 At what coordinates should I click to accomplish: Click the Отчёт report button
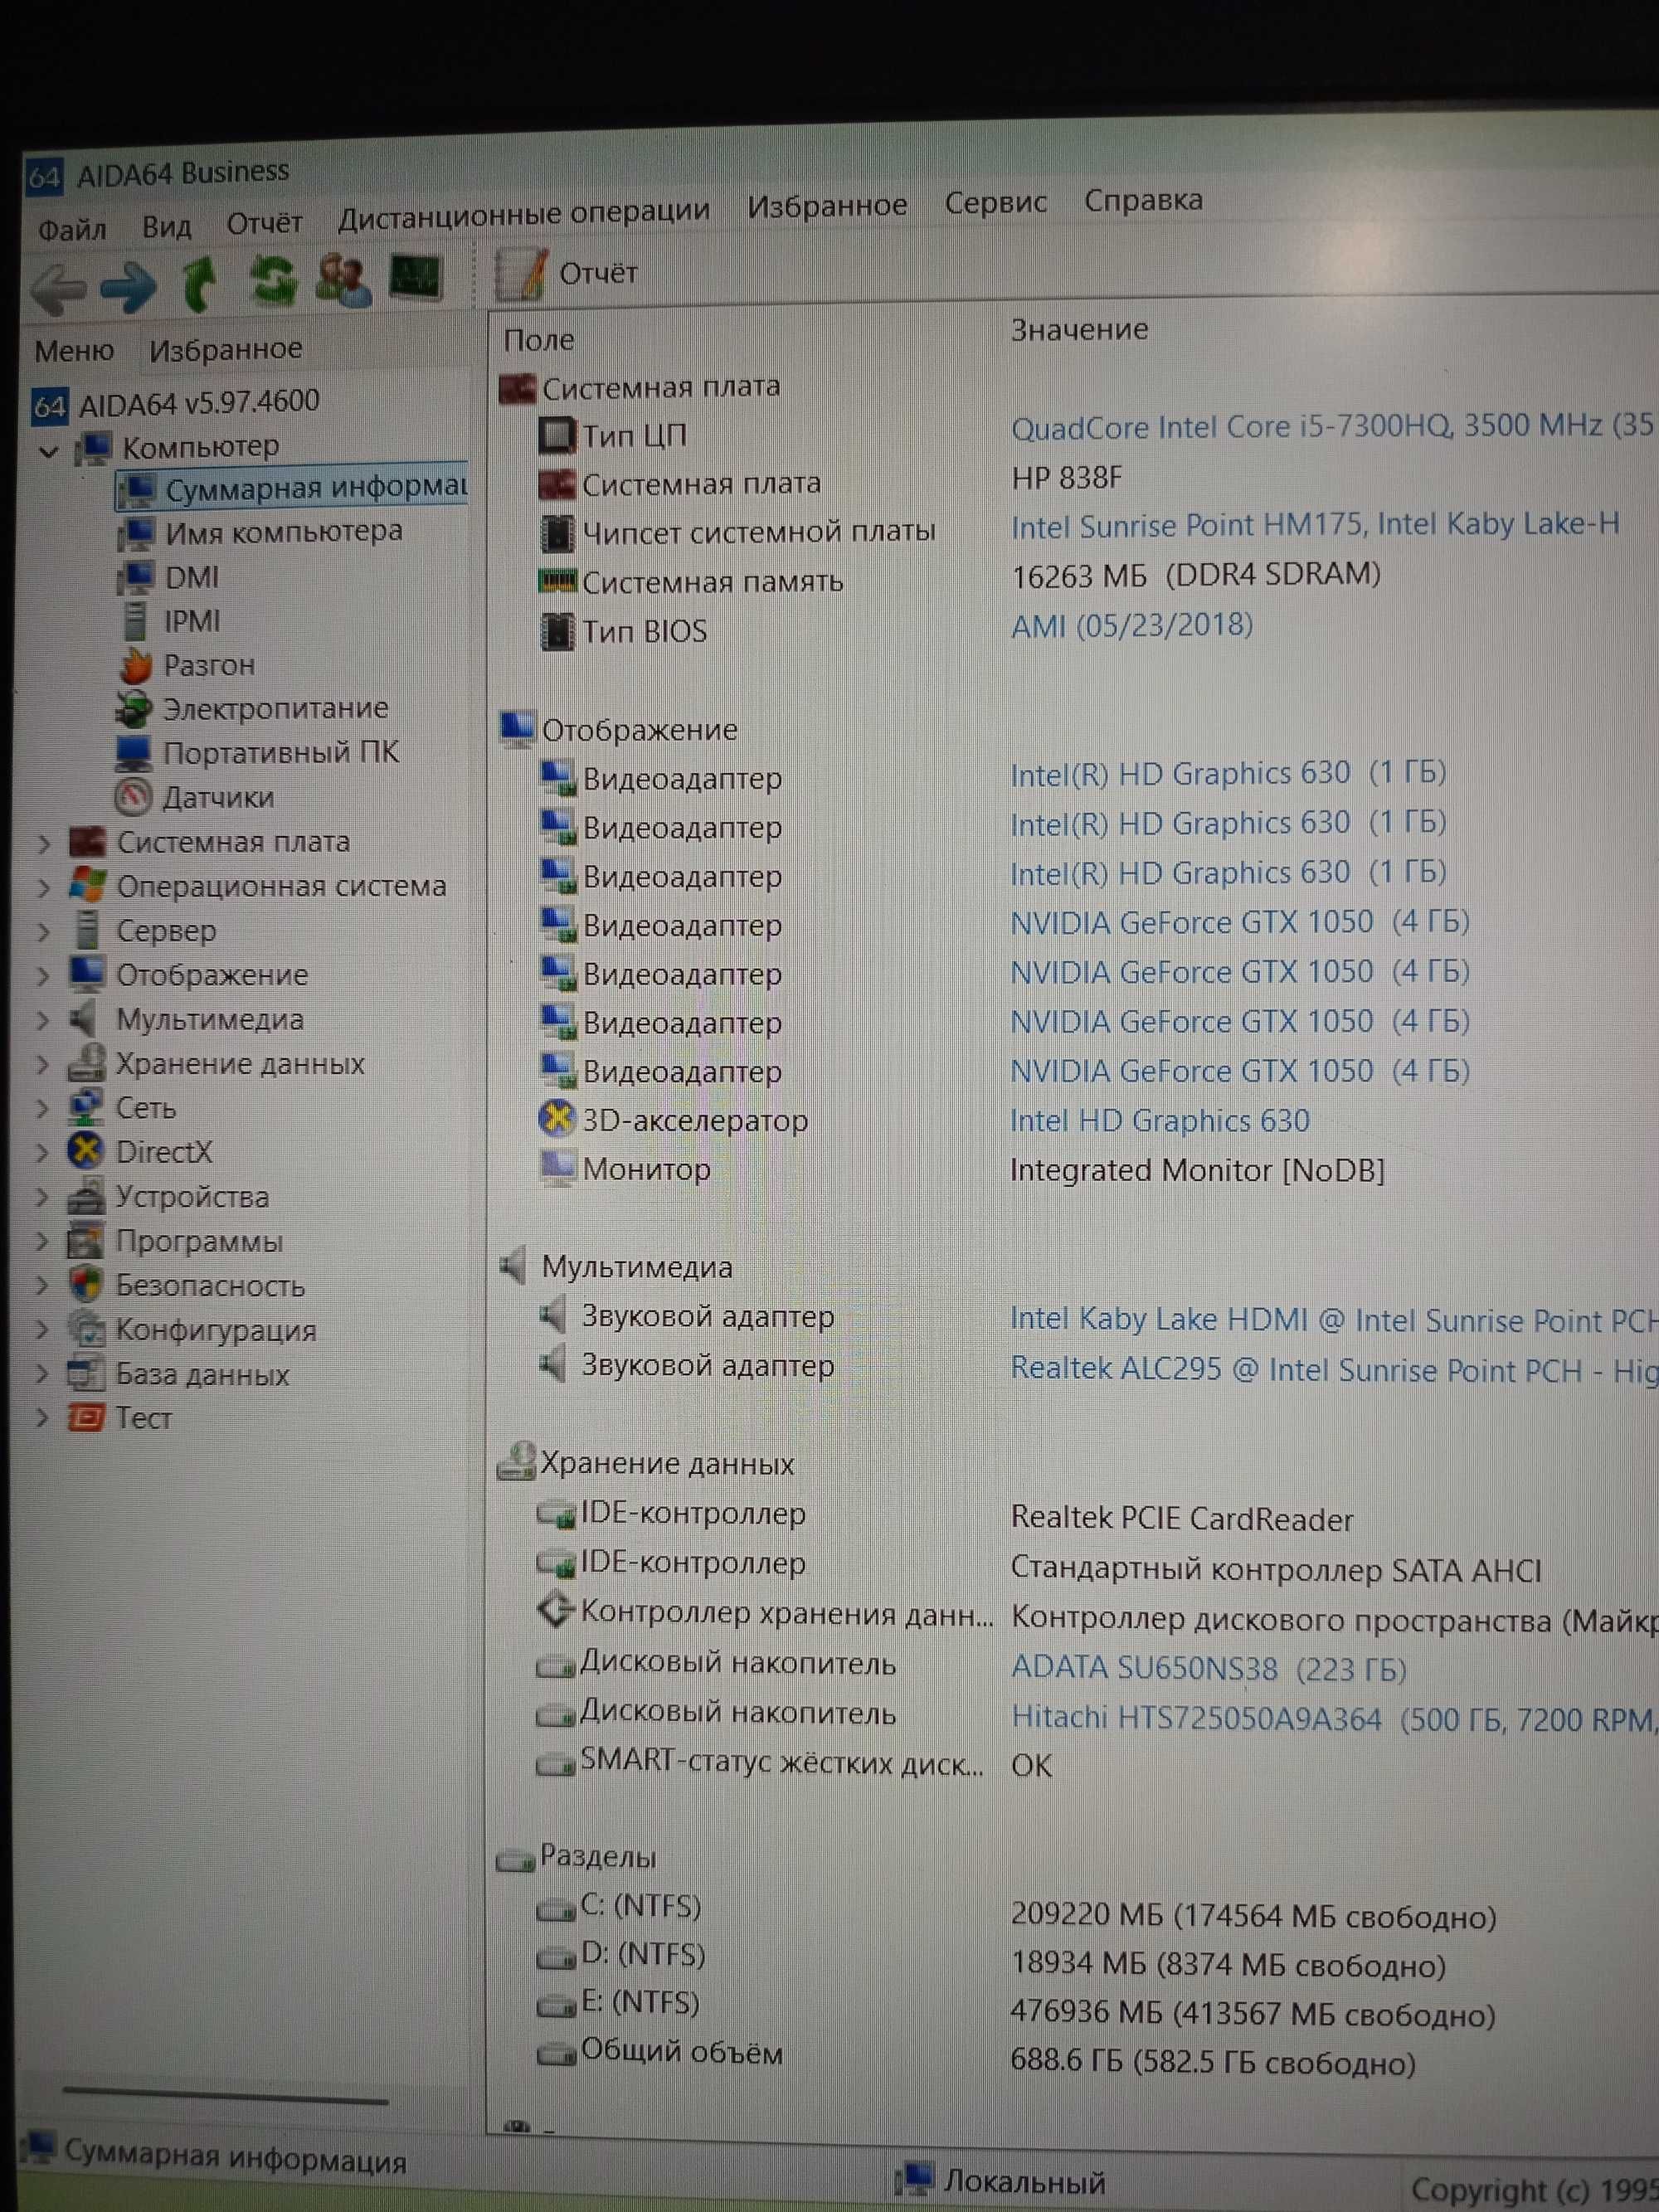point(566,273)
